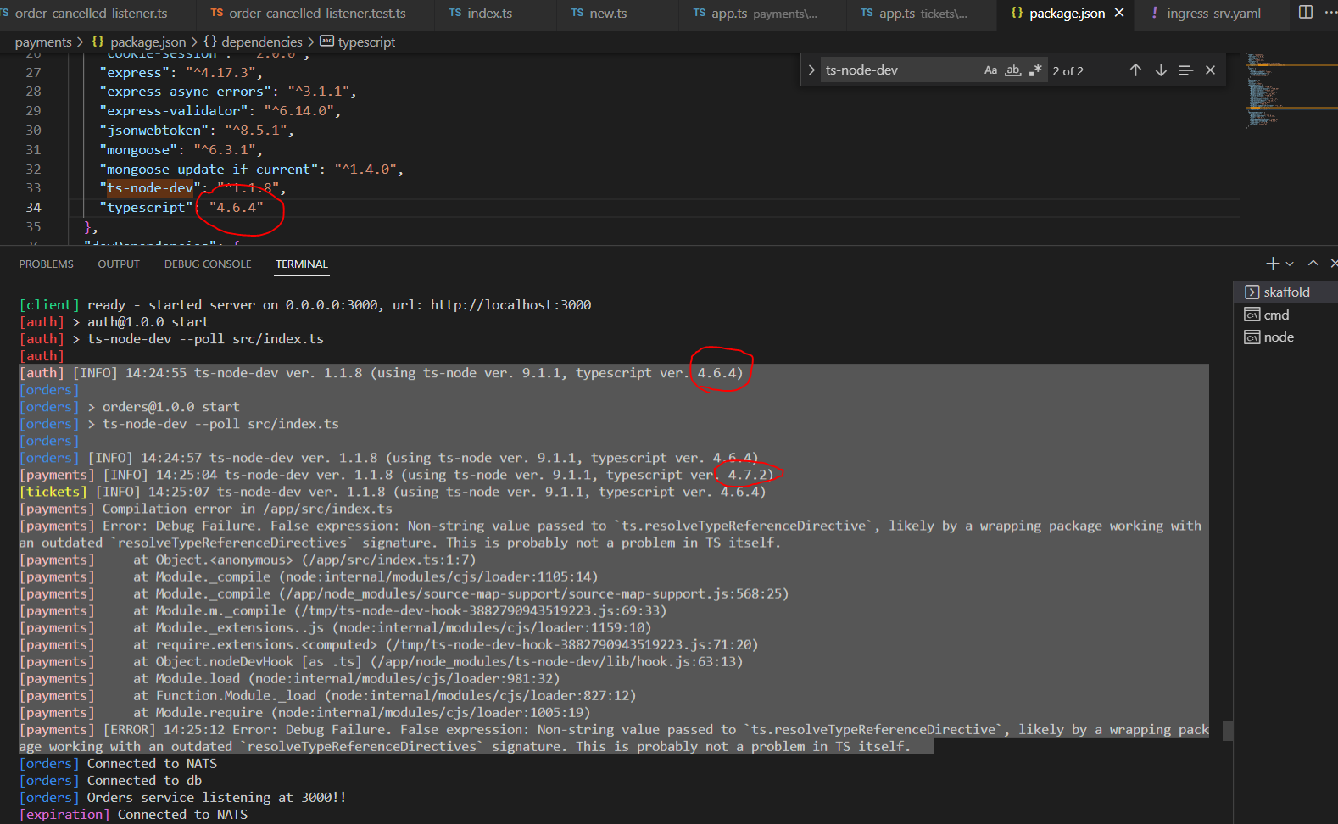Click the "typescript" key on line 34
Image resolution: width=1338 pixels, height=824 pixels.
(x=146, y=208)
